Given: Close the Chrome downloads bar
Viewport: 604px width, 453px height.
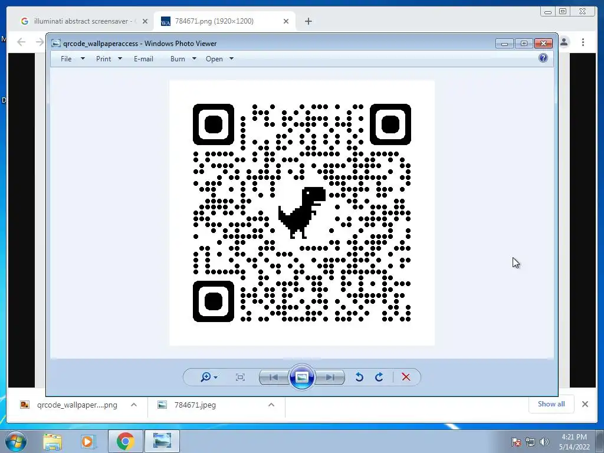Looking at the screenshot, I should [585, 404].
